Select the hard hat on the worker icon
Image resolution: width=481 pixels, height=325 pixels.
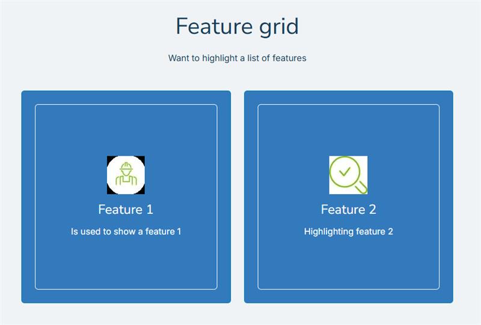click(x=126, y=167)
